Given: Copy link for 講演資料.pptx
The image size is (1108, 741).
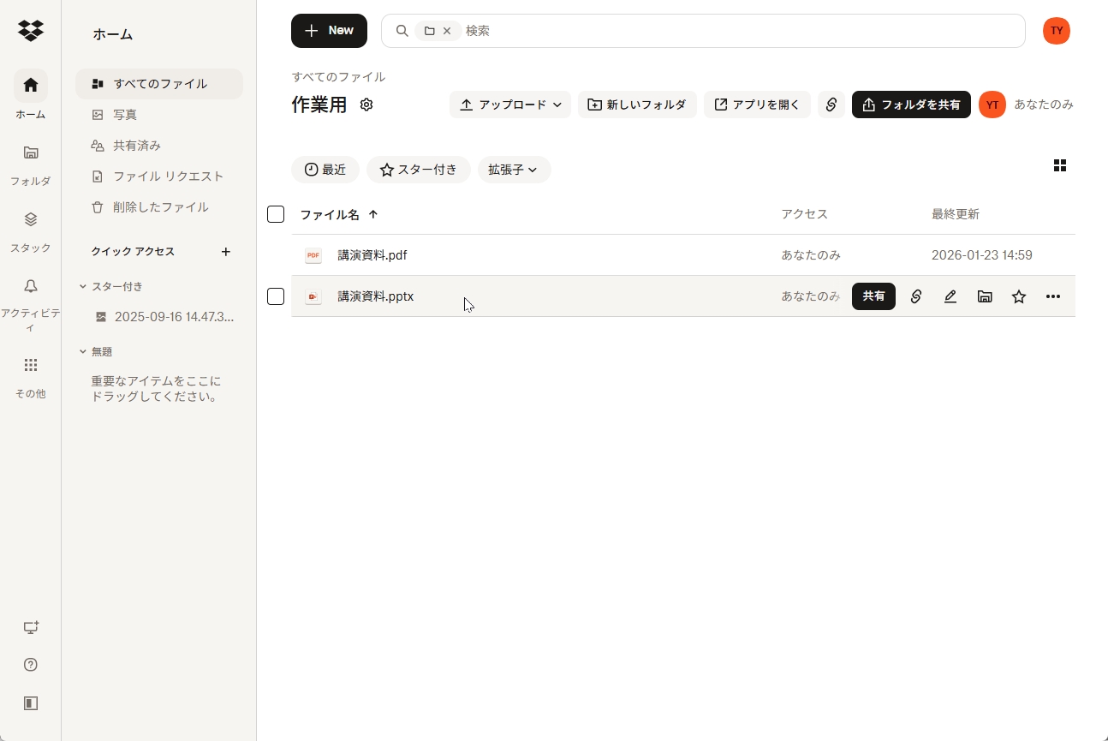Looking at the screenshot, I should click(x=916, y=296).
